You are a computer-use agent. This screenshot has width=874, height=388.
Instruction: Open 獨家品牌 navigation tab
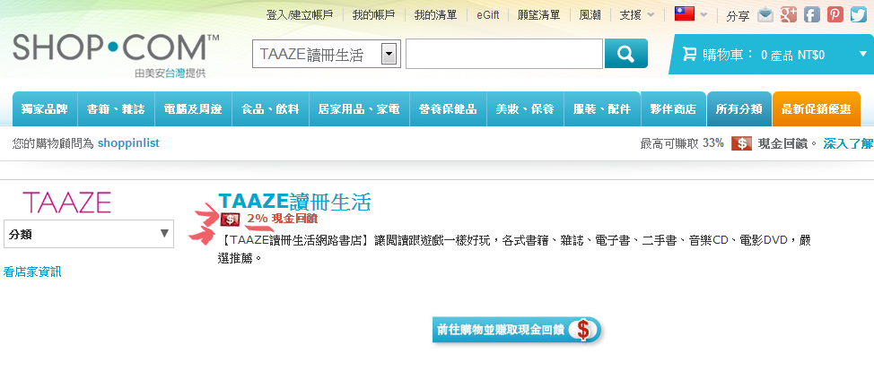[x=45, y=109]
